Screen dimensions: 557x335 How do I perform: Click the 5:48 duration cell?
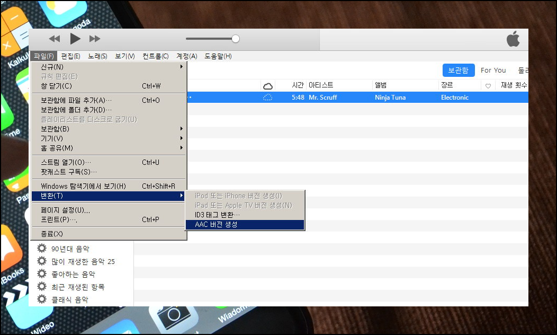298,98
